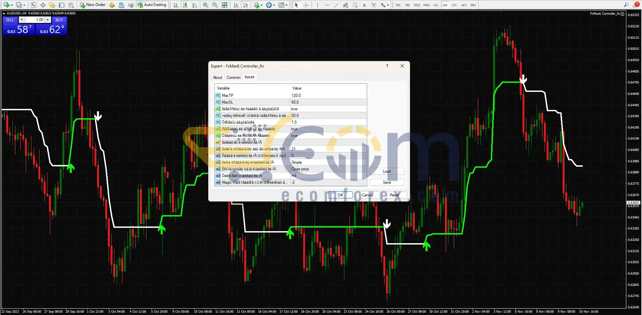Switch to the Inputs tab
Screen dimensions: 642x315
[x=249, y=77]
